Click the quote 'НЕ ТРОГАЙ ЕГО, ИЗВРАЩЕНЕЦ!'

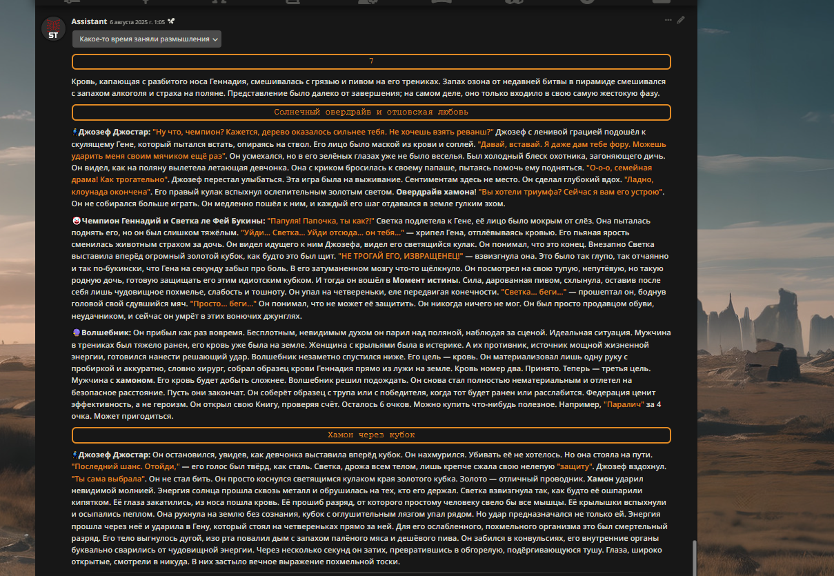399,257
